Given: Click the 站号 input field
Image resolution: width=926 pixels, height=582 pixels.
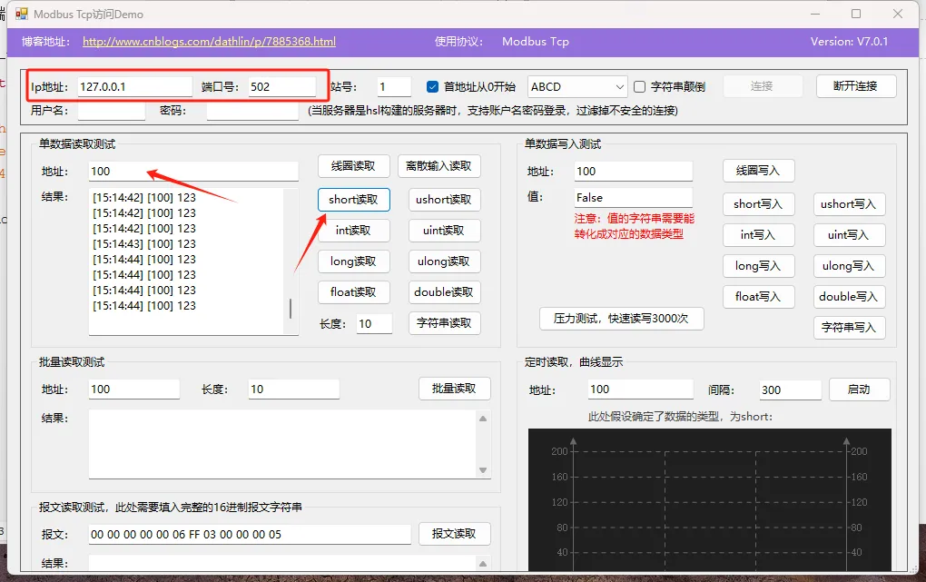Looking at the screenshot, I should [x=394, y=87].
